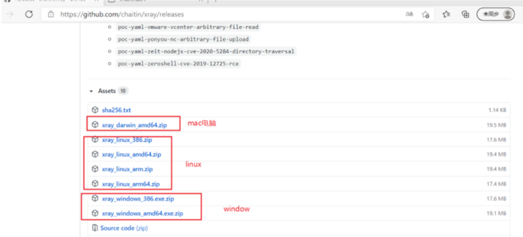Download xray_linux_arm64.zip
The height and width of the screenshot is (237, 523).
pyautogui.click(x=131, y=184)
